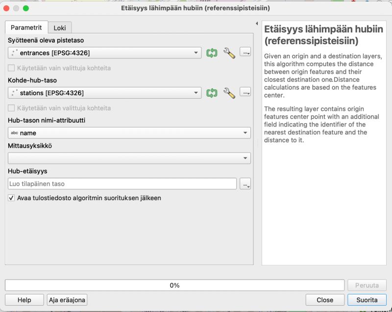This screenshot has width=392, height=312.
Task: Uncheck Avaa tulostiedosto algoritmin suorituksen jälkeen
Action: 11,198
